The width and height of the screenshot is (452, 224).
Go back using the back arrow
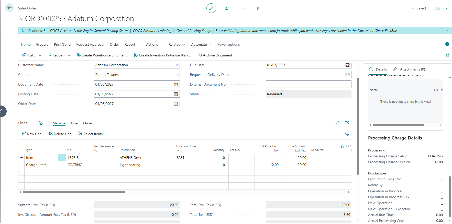pyautogui.click(x=9, y=8)
